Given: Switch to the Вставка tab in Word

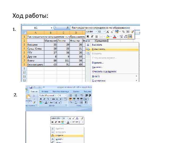Looking at the screenshot, I should 45,91.
